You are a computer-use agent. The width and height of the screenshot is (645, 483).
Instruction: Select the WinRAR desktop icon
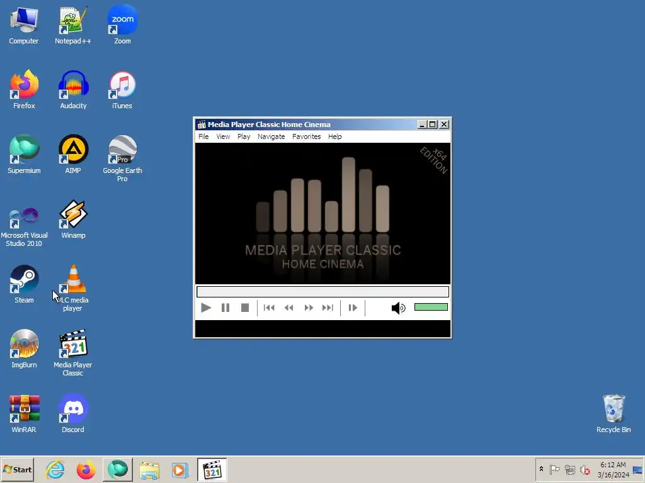click(x=24, y=414)
